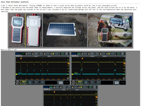Click orange trigger position marker in 'current' waveform
Screen dimensions: 141x106
(21, 59)
